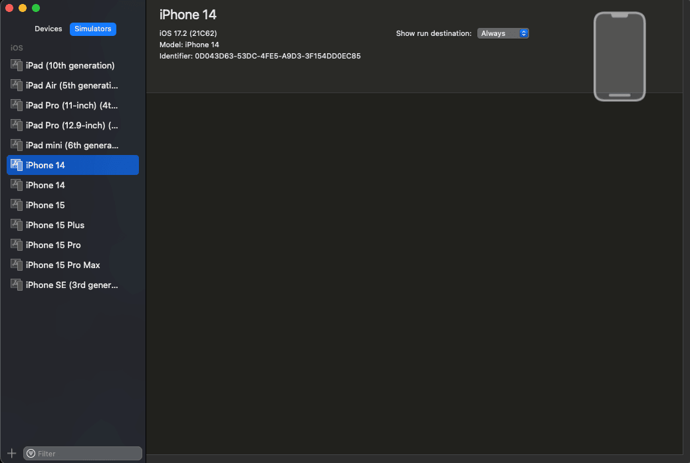Image resolution: width=690 pixels, height=463 pixels.
Task: Switch to the Simulators tab
Action: coord(93,29)
